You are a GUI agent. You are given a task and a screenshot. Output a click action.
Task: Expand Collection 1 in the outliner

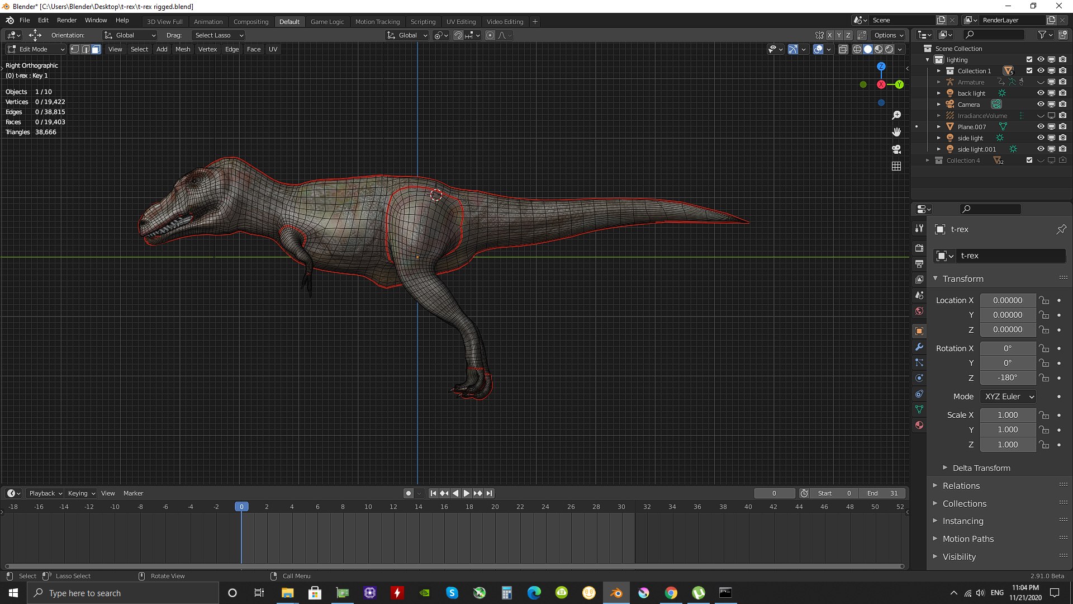pyautogui.click(x=939, y=71)
